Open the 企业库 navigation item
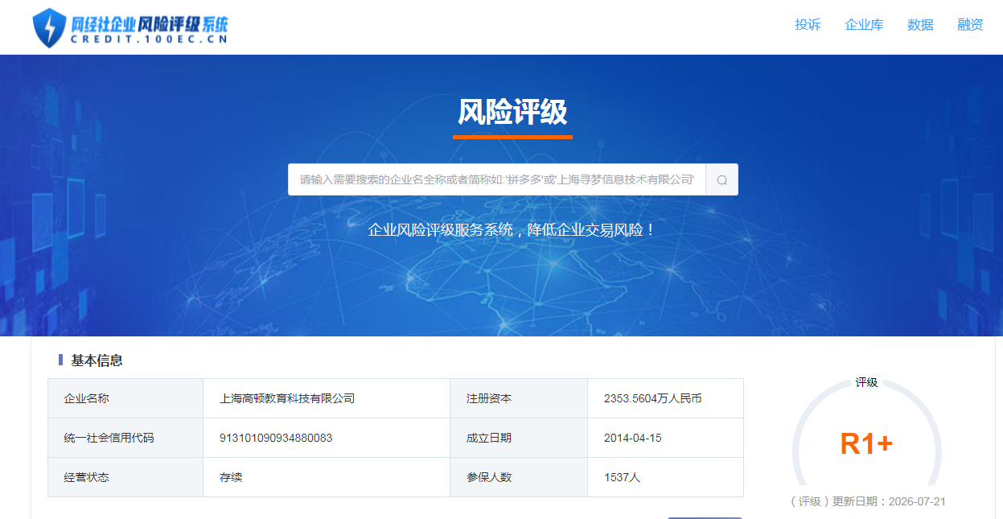The width and height of the screenshot is (1003, 519). 864,25
